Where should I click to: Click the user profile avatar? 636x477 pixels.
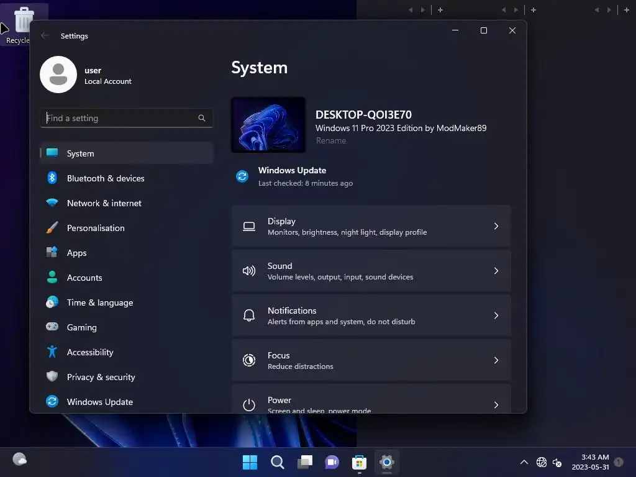58,75
